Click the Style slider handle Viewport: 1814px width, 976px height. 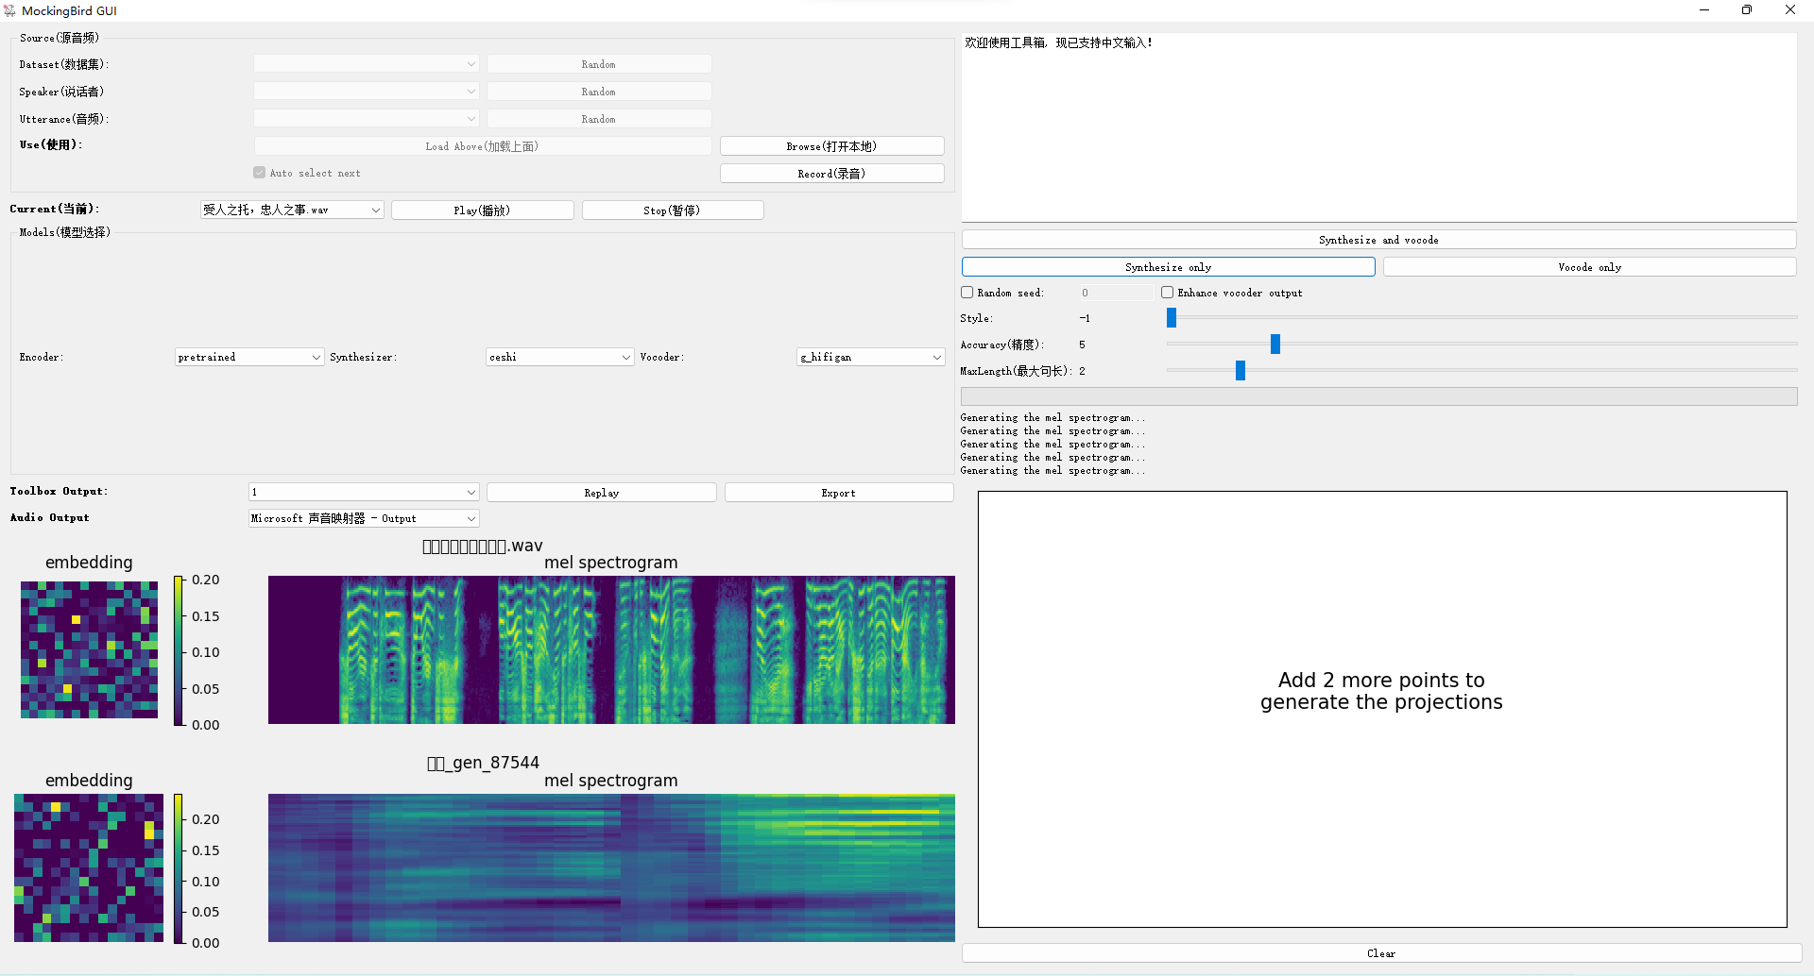(x=1172, y=318)
